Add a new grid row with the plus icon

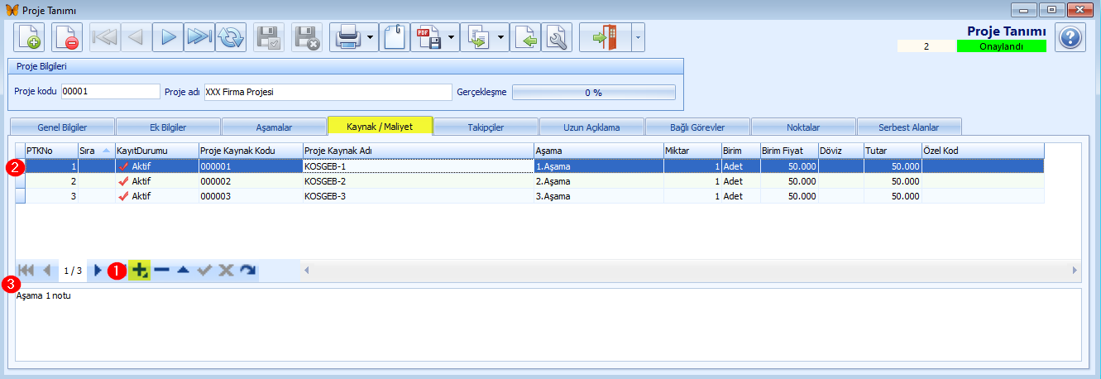pos(140,271)
